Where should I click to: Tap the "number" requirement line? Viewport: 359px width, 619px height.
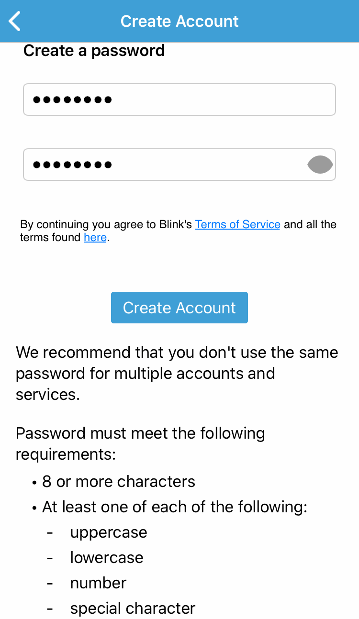click(98, 583)
